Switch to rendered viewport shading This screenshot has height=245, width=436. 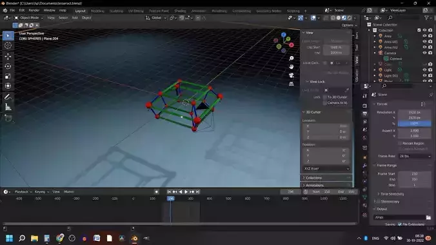350,18
